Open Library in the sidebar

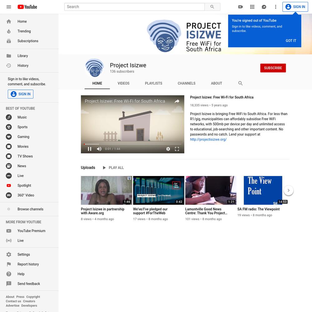tap(29, 56)
